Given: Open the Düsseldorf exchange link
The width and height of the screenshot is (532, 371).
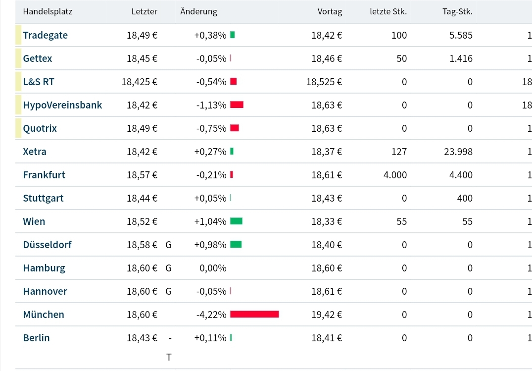Looking at the screenshot, I should [48, 245].
